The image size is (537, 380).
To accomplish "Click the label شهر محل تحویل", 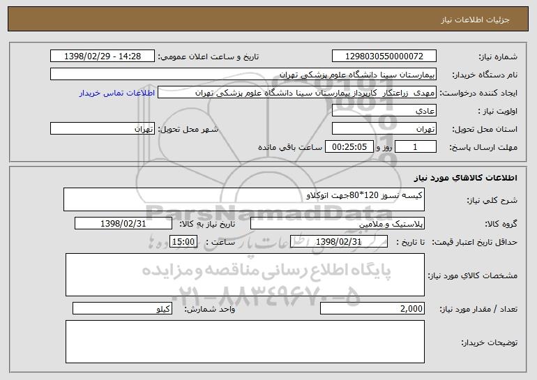I will coord(188,130).
